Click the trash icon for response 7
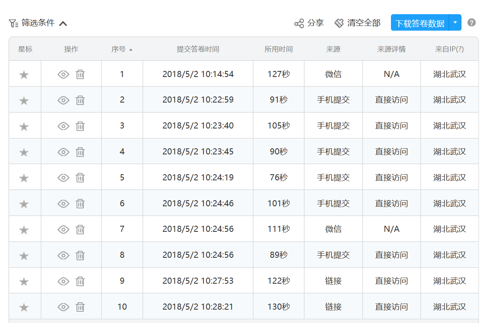 tap(80, 229)
